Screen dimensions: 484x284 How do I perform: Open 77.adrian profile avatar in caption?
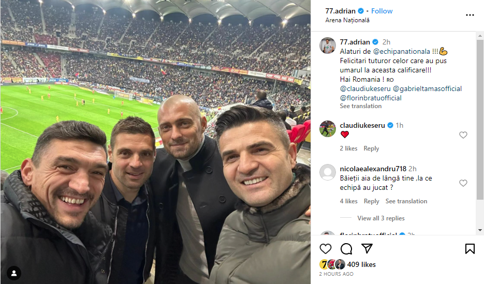[328, 46]
